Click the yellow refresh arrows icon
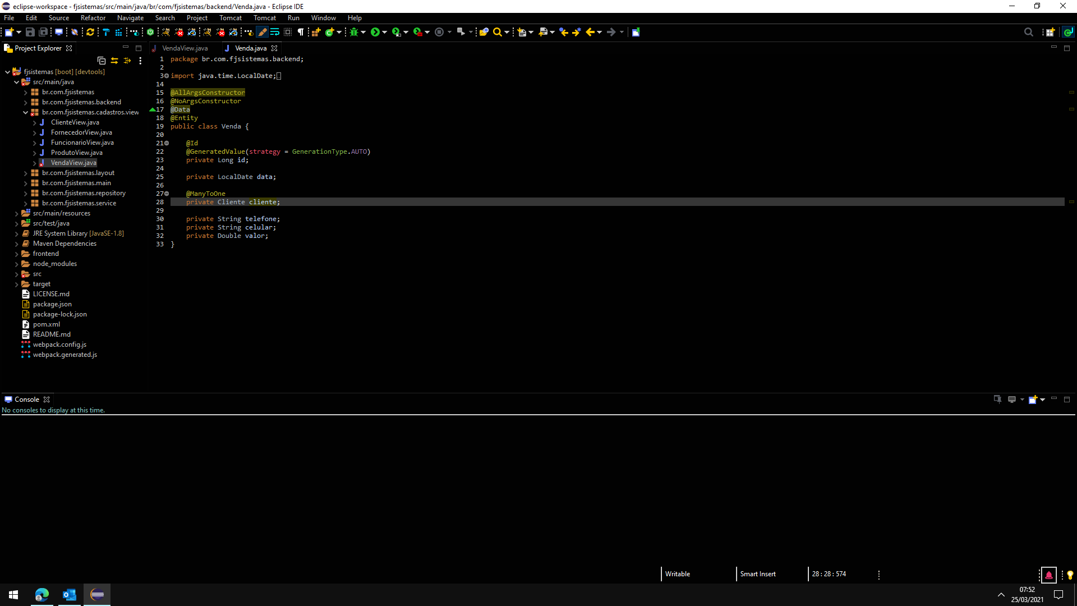1077x606 pixels. 90,32
